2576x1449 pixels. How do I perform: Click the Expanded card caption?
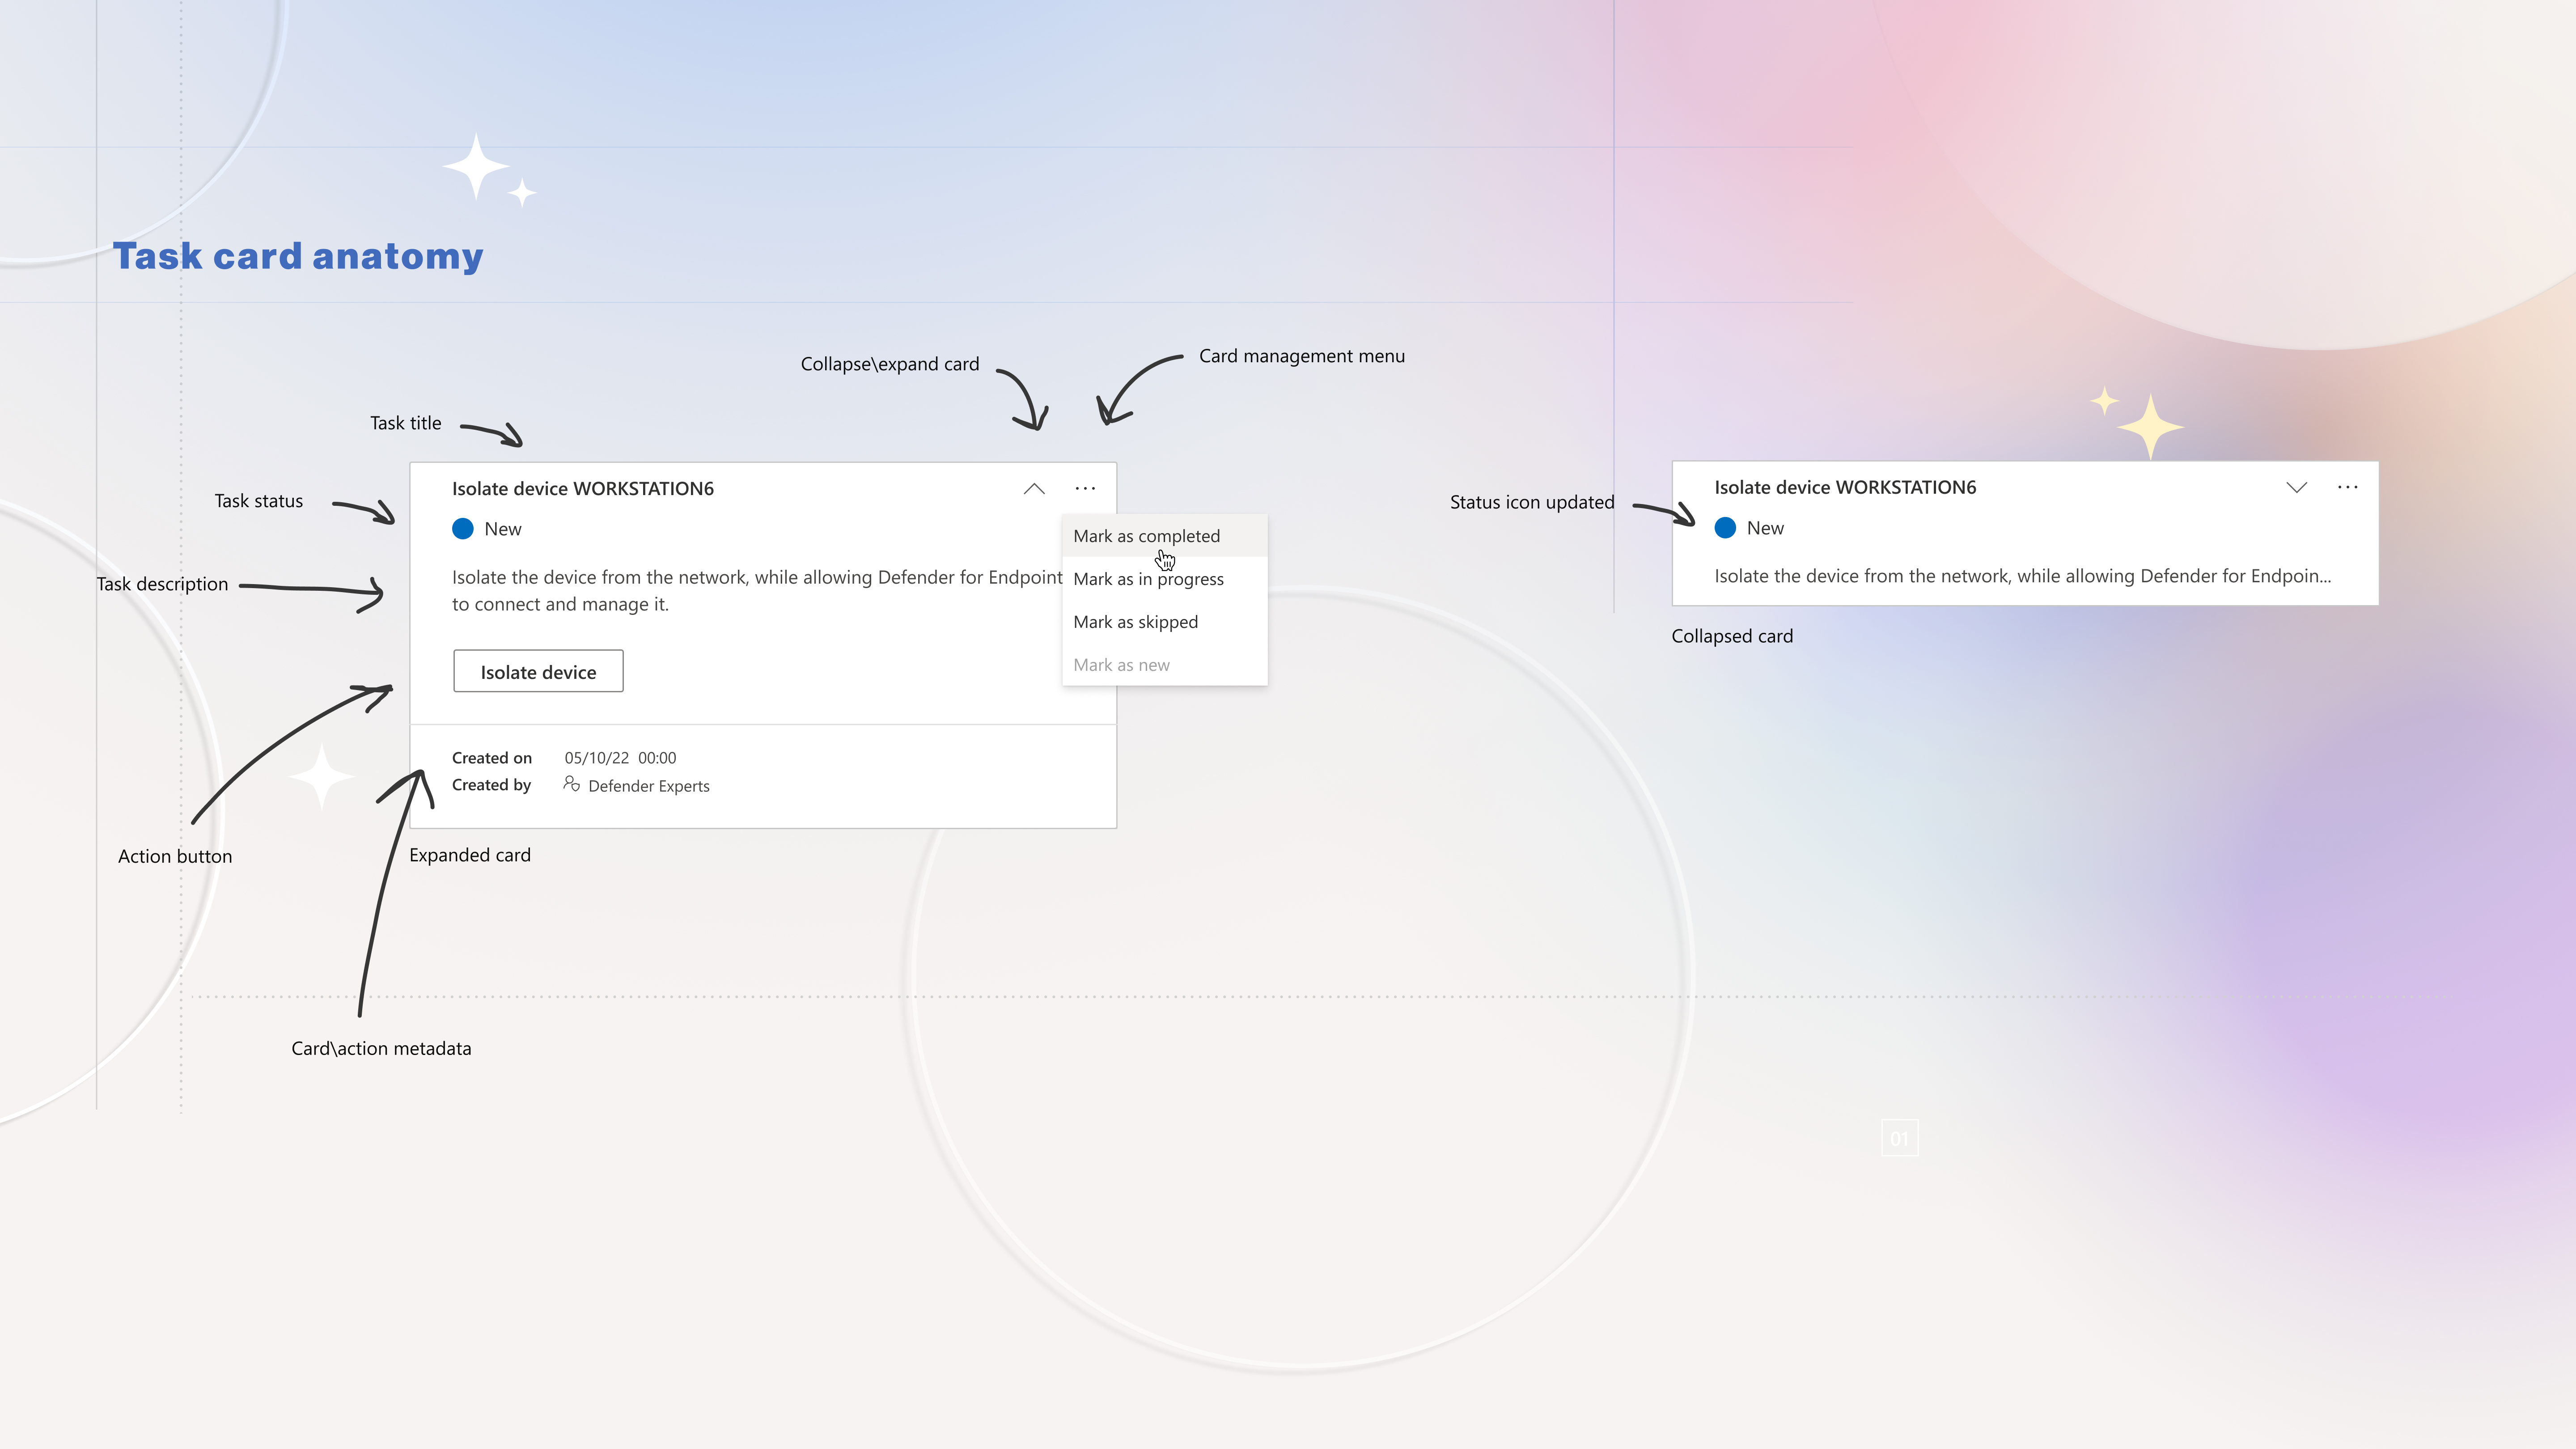(470, 855)
